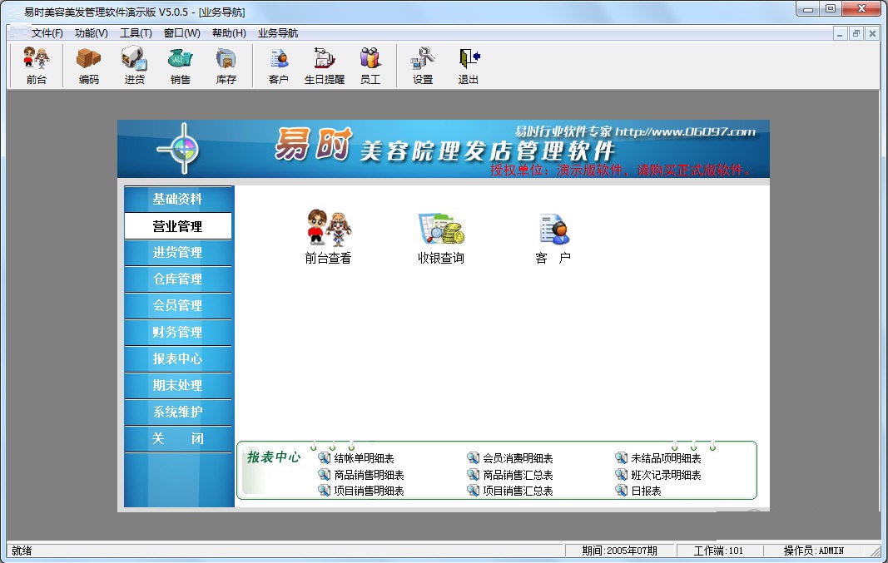Open the 客户 (Customer) icon in main area

point(553,233)
